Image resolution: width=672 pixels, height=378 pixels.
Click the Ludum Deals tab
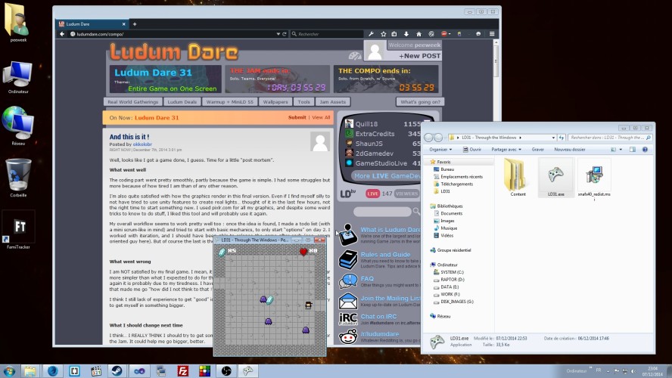point(182,102)
